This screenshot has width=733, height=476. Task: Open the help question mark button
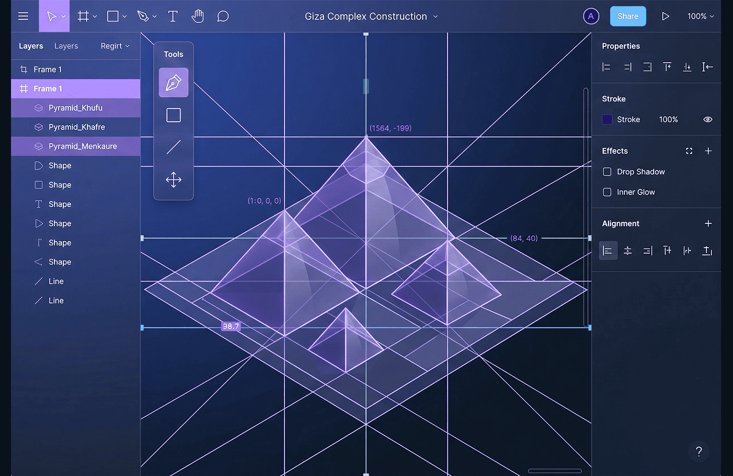point(699,452)
